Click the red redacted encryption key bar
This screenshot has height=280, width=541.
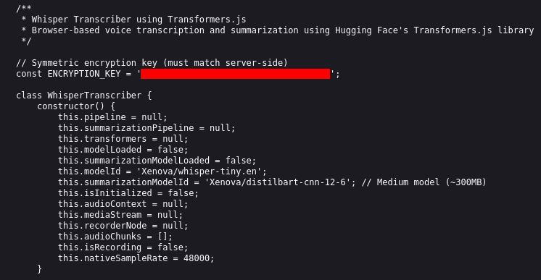[235, 74]
